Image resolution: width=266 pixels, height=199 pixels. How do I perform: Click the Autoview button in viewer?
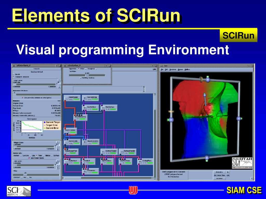click(219, 172)
